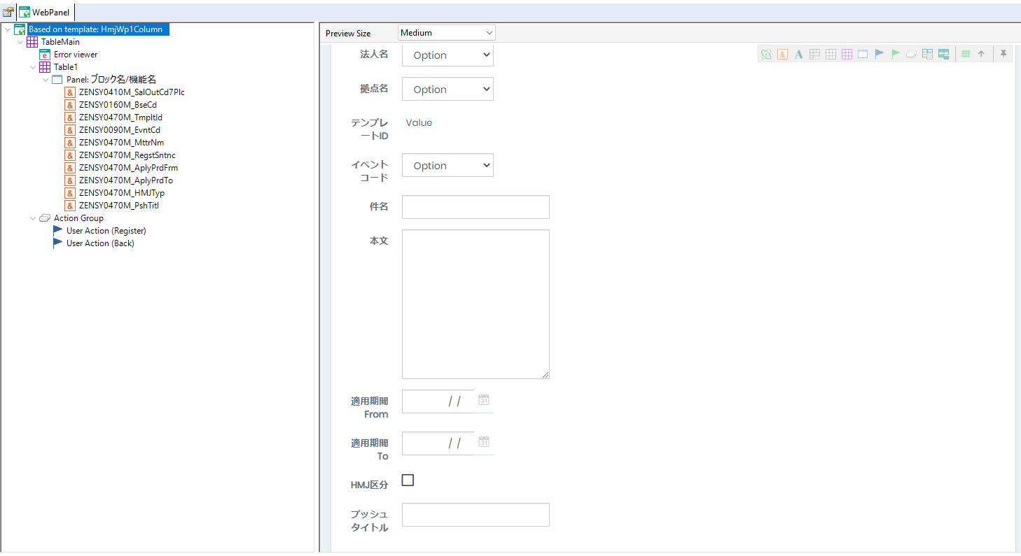Viewport: 1021px width, 556px height.
Task: Click Action Group node icon in tree
Action: pyautogui.click(x=45, y=218)
